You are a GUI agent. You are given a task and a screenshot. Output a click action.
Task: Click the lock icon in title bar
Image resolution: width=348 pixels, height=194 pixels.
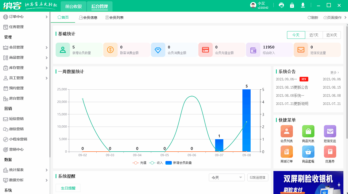pos(292,5)
